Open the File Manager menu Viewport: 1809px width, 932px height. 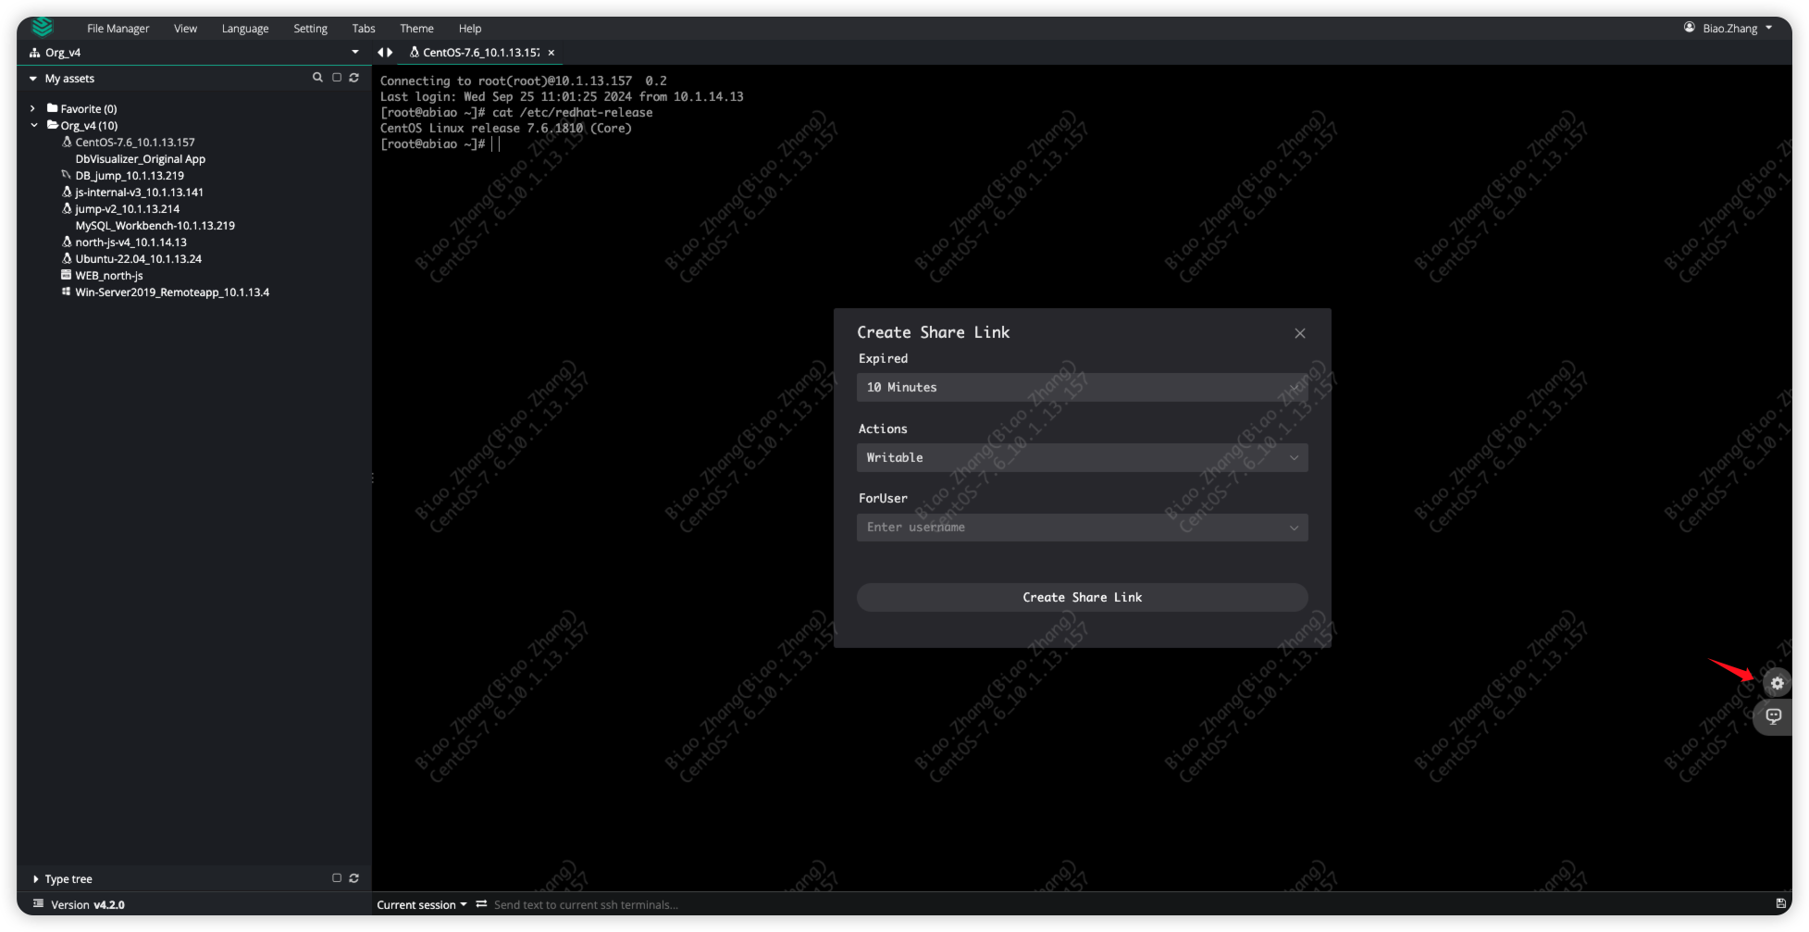point(118,29)
